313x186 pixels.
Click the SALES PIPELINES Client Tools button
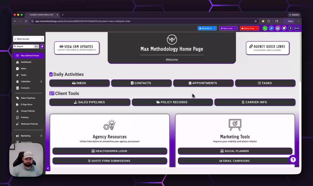click(x=90, y=102)
